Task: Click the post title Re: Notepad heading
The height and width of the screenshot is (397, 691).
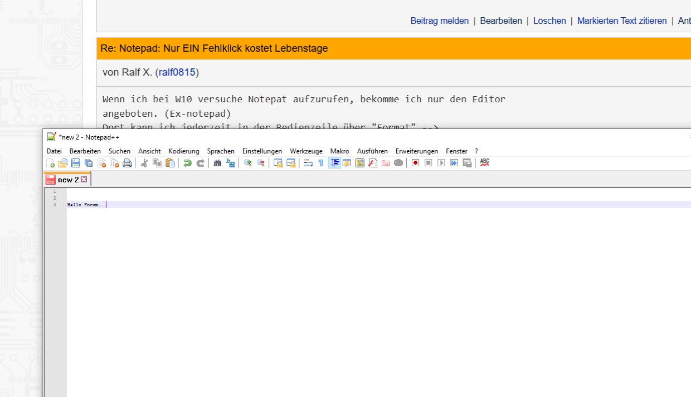Action: click(214, 48)
